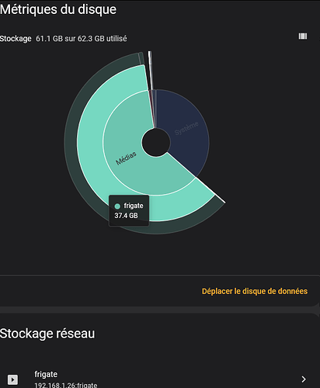
Task: Click the "Système" label inside the chart
Action: coord(186,128)
